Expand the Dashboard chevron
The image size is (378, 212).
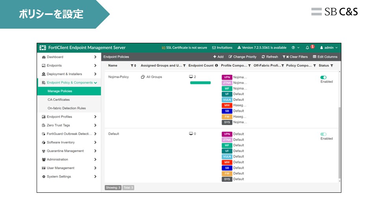coord(95,57)
